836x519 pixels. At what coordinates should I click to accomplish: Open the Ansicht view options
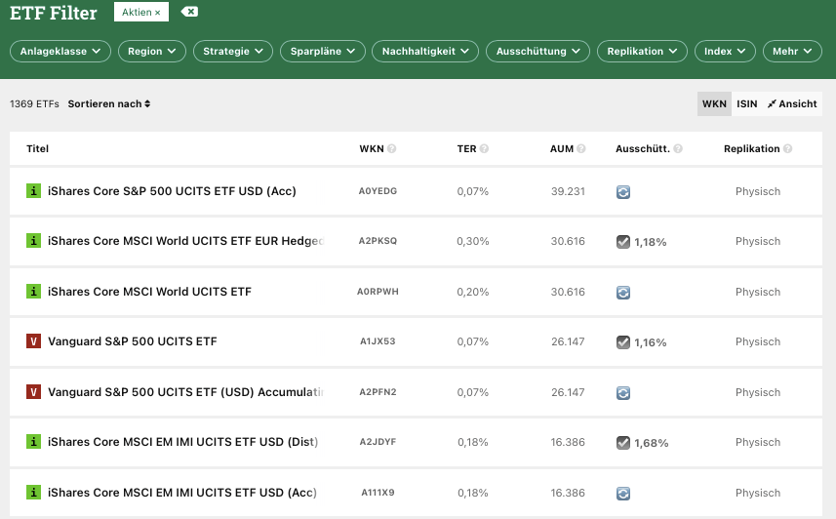click(x=792, y=104)
